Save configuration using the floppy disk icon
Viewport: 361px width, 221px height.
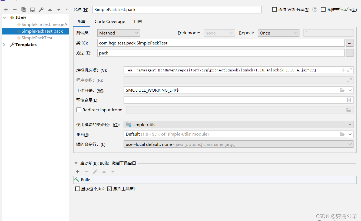(x=32, y=10)
